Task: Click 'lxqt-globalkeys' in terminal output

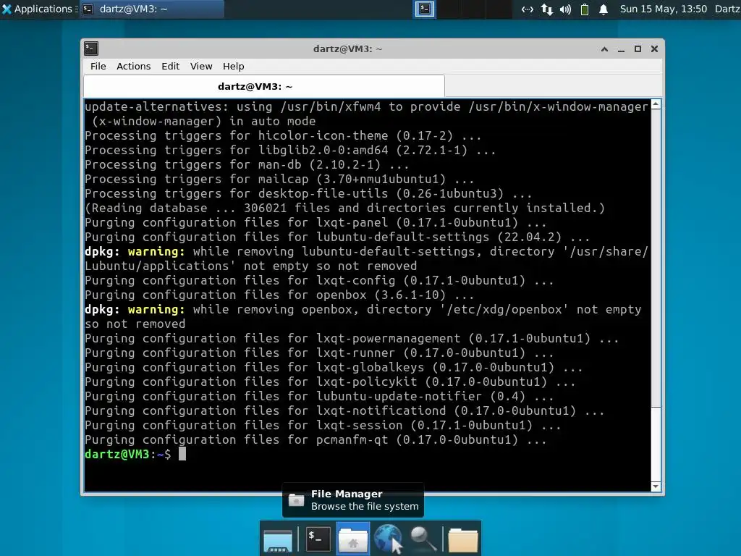Action: click(370, 367)
